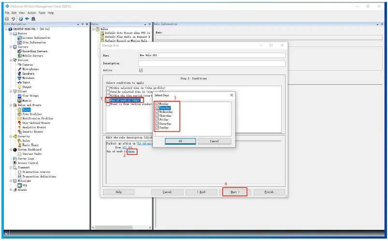
Task: Collapse the Security tree node
Action: (11, 136)
